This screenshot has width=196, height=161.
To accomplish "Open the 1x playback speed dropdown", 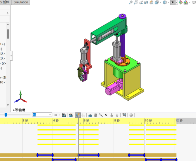I will point(42,115).
